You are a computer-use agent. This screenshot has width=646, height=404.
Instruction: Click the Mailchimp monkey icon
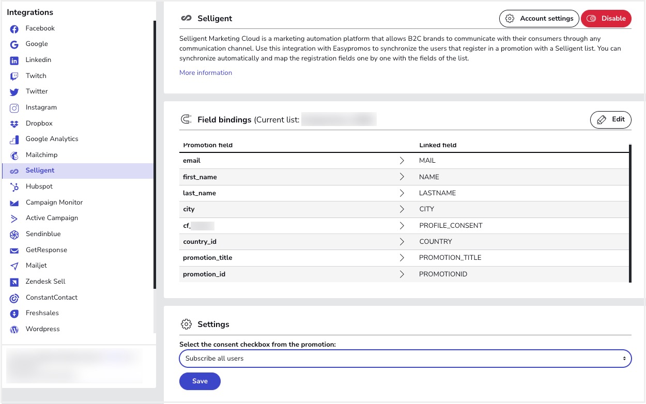(x=14, y=156)
